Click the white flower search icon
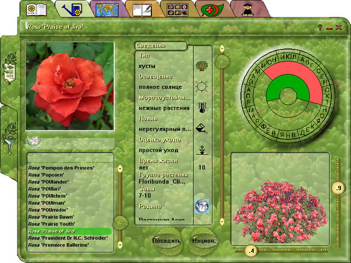 tap(35, 141)
